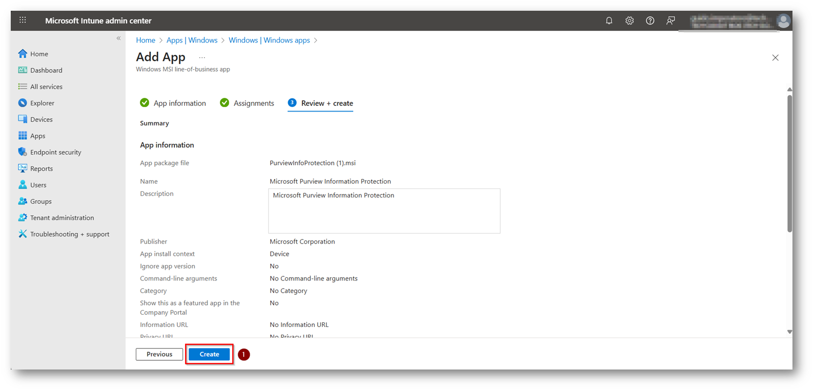Viewport: 814px width, 391px height.
Task: Click the PurviewInfoProtection (1).msi file name
Action: tap(313, 163)
